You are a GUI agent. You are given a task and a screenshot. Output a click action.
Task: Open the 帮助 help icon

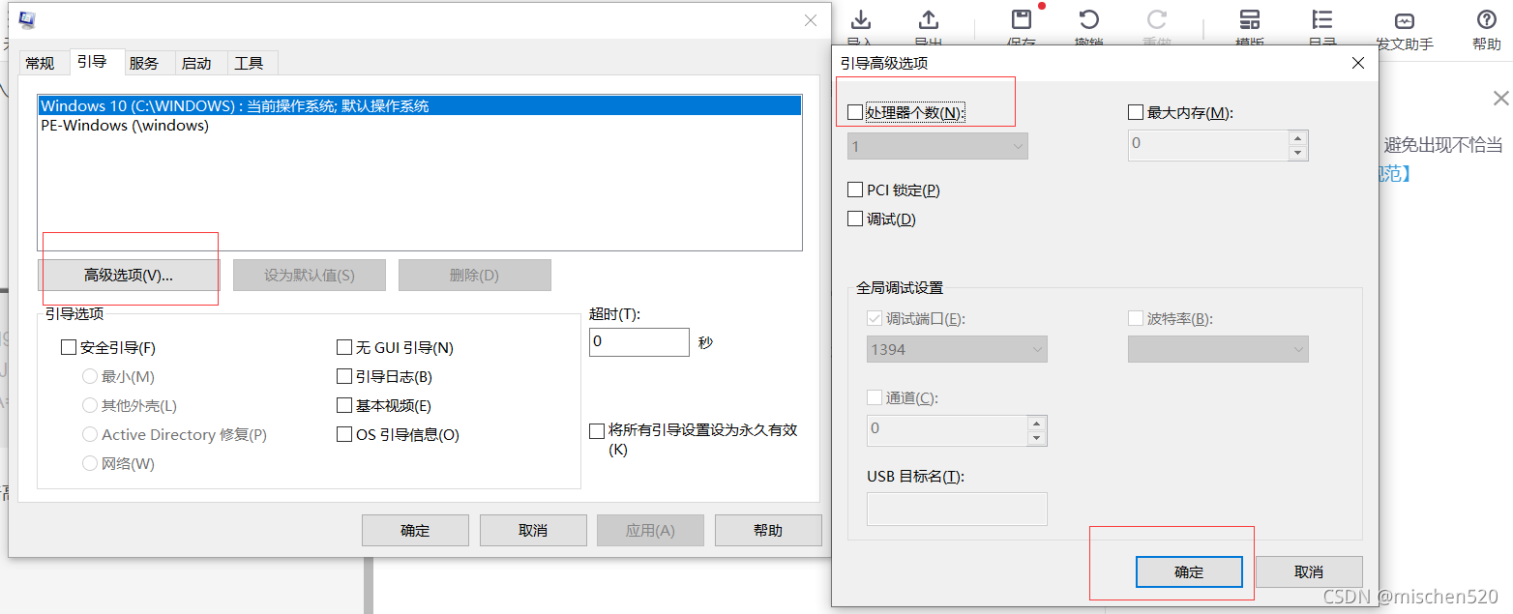coord(1486,21)
